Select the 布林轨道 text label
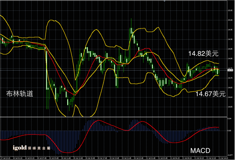This screenshot has height=160, width=235. pos(20,94)
